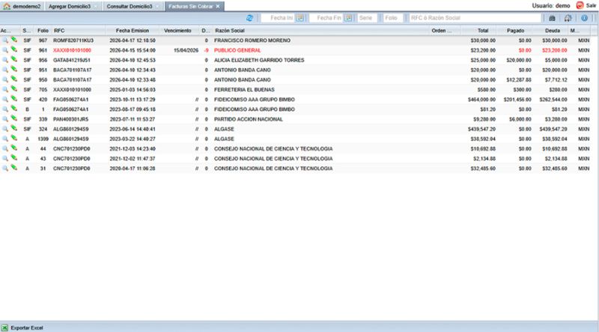Click magnifier icon for folio 967 invoice
The image size is (599, 332).
[x=4, y=39]
